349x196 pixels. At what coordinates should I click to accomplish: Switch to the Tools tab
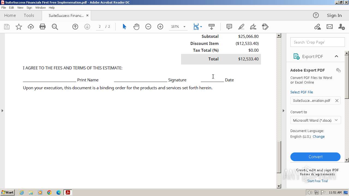(29, 16)
